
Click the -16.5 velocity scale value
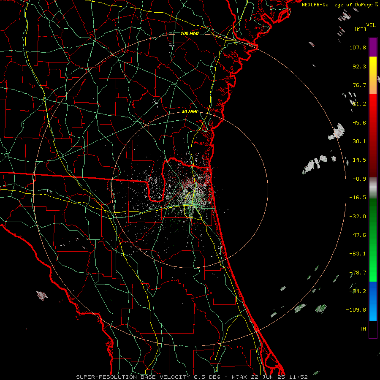pyautogui.click(x=358, y=198)
